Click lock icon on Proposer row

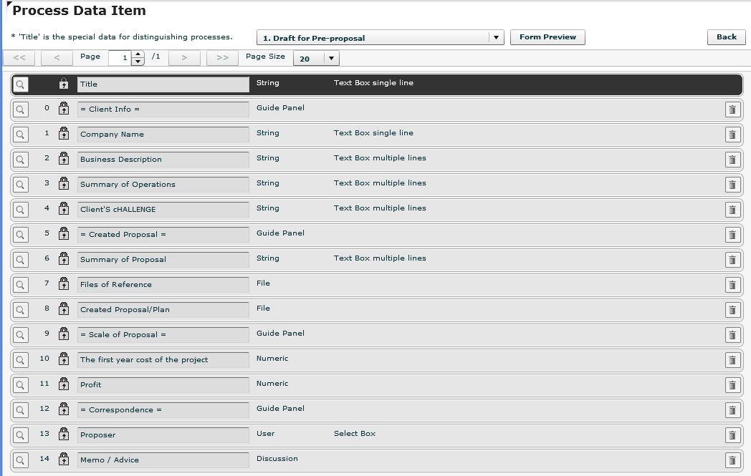64,434
